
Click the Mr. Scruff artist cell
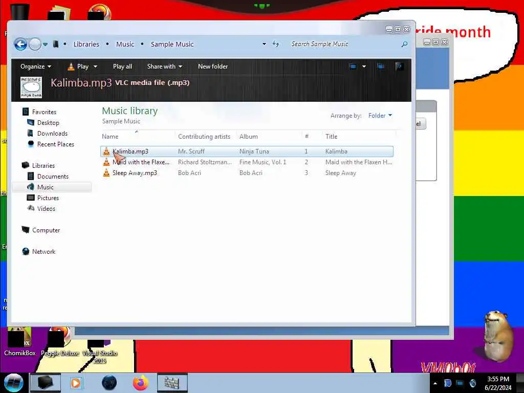coord(191,151)
